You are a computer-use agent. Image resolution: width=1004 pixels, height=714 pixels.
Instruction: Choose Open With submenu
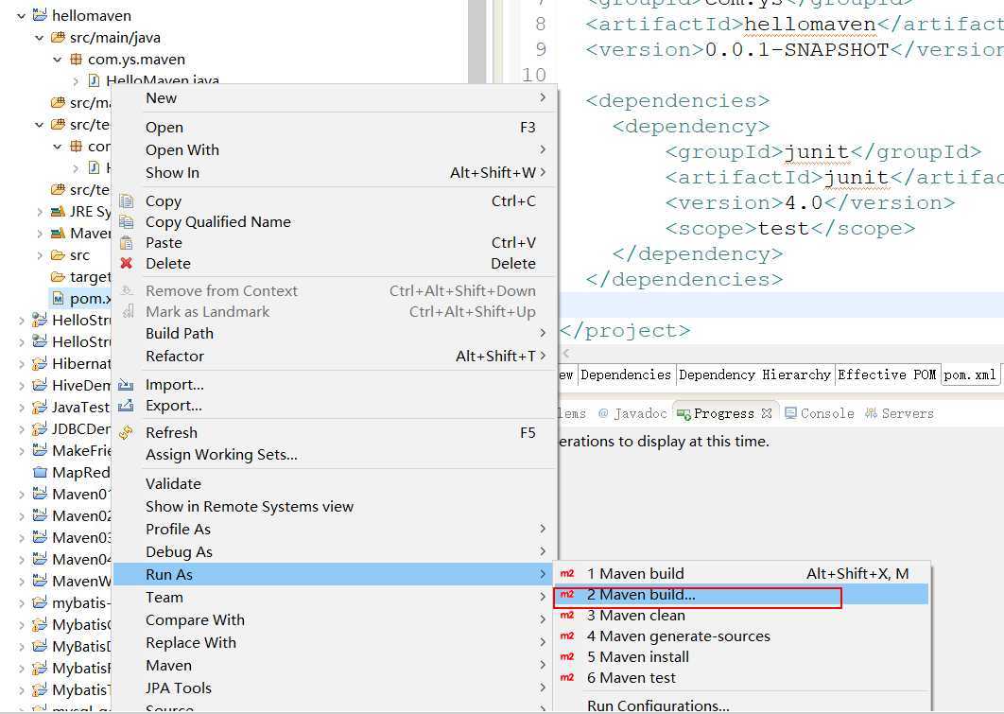click(x=335, y=149)
